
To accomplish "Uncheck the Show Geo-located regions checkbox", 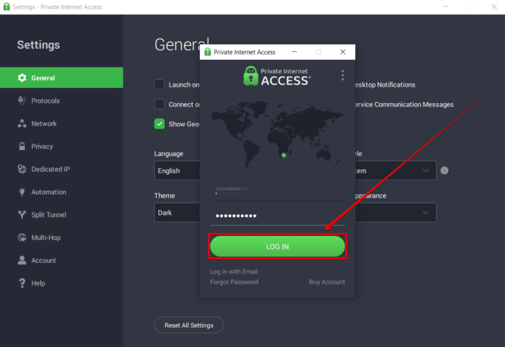I will point(159,124).
